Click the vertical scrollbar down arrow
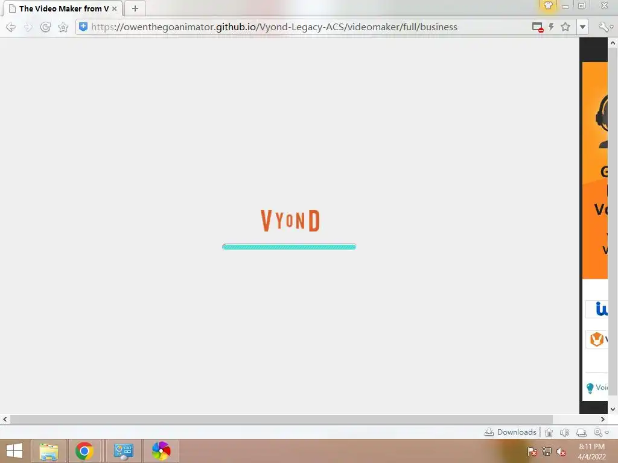The height and width of the screenshot is (463, 618). [613, 409]
